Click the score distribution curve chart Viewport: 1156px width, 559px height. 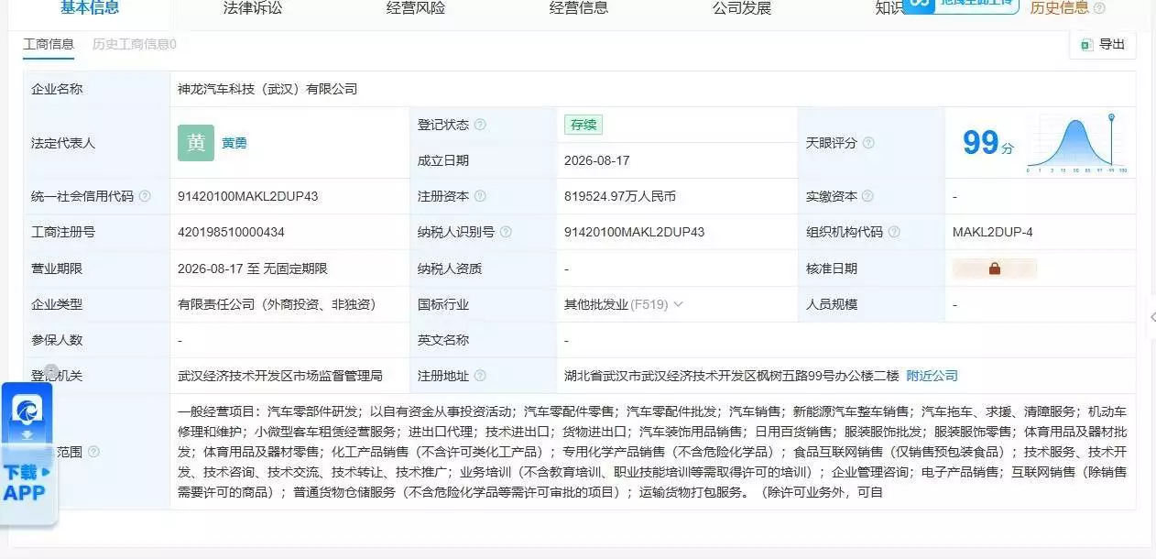1076,144
